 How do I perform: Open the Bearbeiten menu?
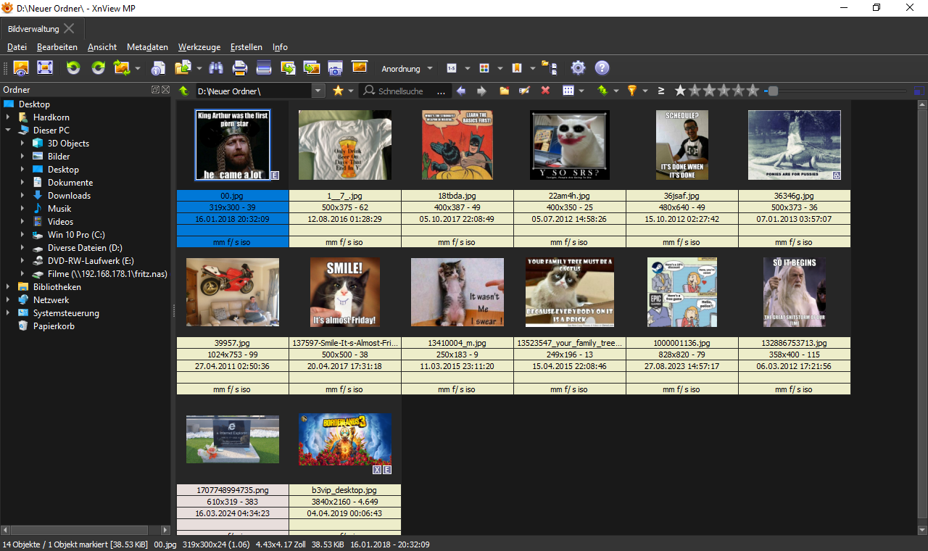point(57,47)
